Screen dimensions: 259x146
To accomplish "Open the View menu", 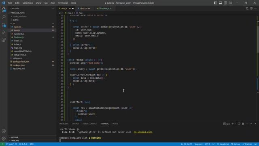I will [x=39, y=3].
